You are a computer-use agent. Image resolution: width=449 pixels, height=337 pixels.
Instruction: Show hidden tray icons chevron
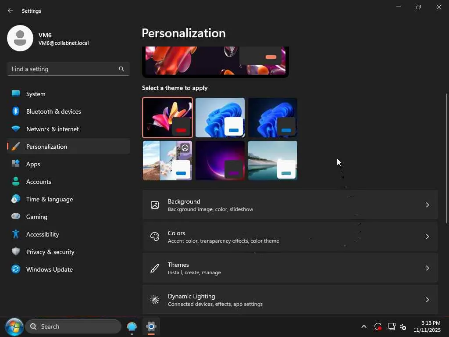(x=363, y=326)
